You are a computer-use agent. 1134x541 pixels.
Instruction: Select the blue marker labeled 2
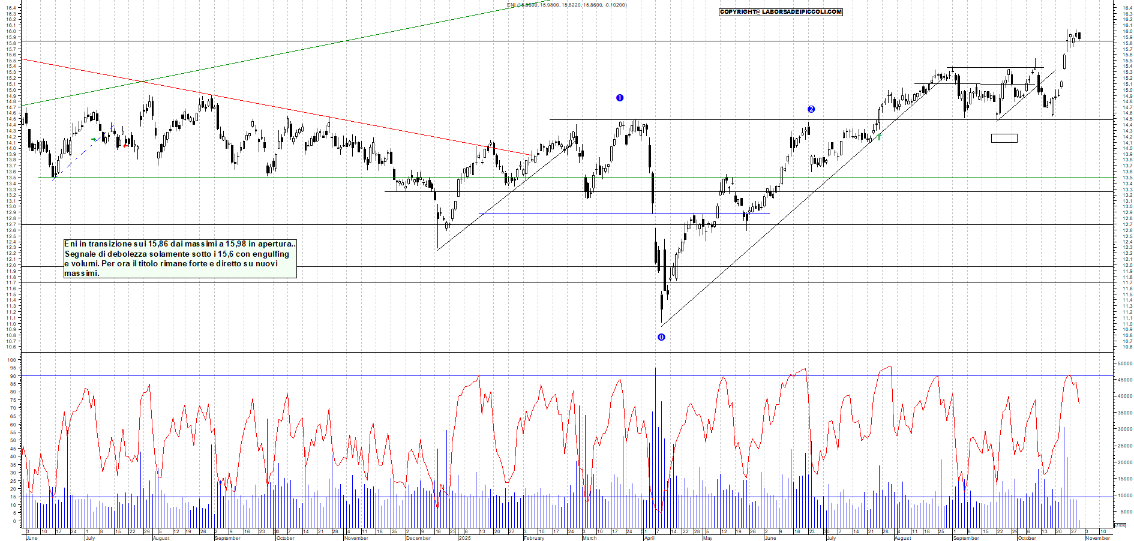[811, 109]
